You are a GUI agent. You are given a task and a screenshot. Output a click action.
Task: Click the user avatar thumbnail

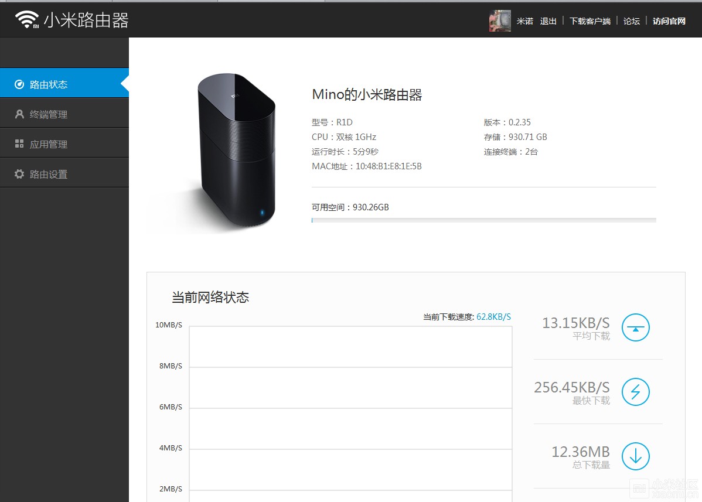pos(499,21)
